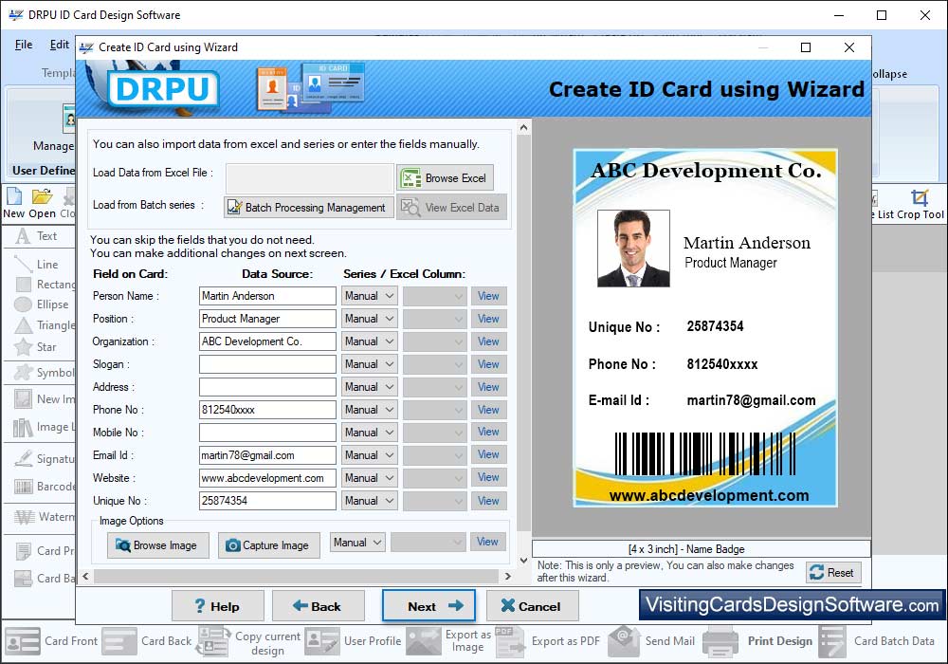
Task: Click Capture Image button
Action: [269, 545]
